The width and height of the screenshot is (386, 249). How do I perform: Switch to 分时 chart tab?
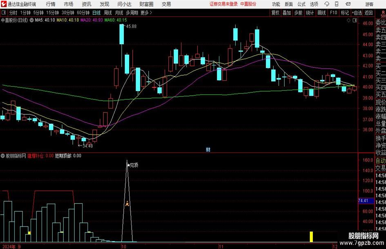pyautogui.click(x=13, y=13)
